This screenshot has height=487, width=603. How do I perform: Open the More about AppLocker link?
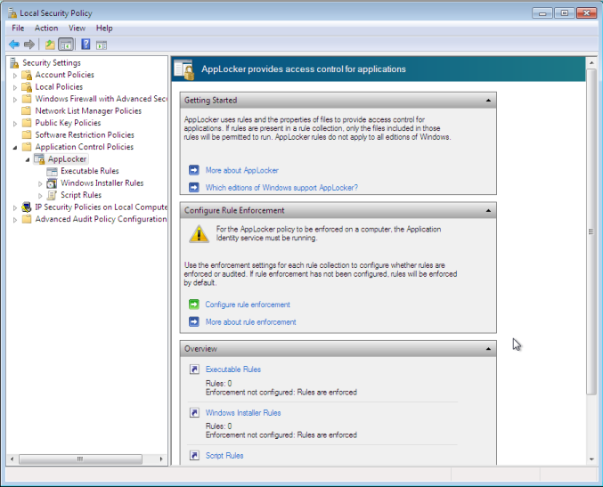[242, 170]
